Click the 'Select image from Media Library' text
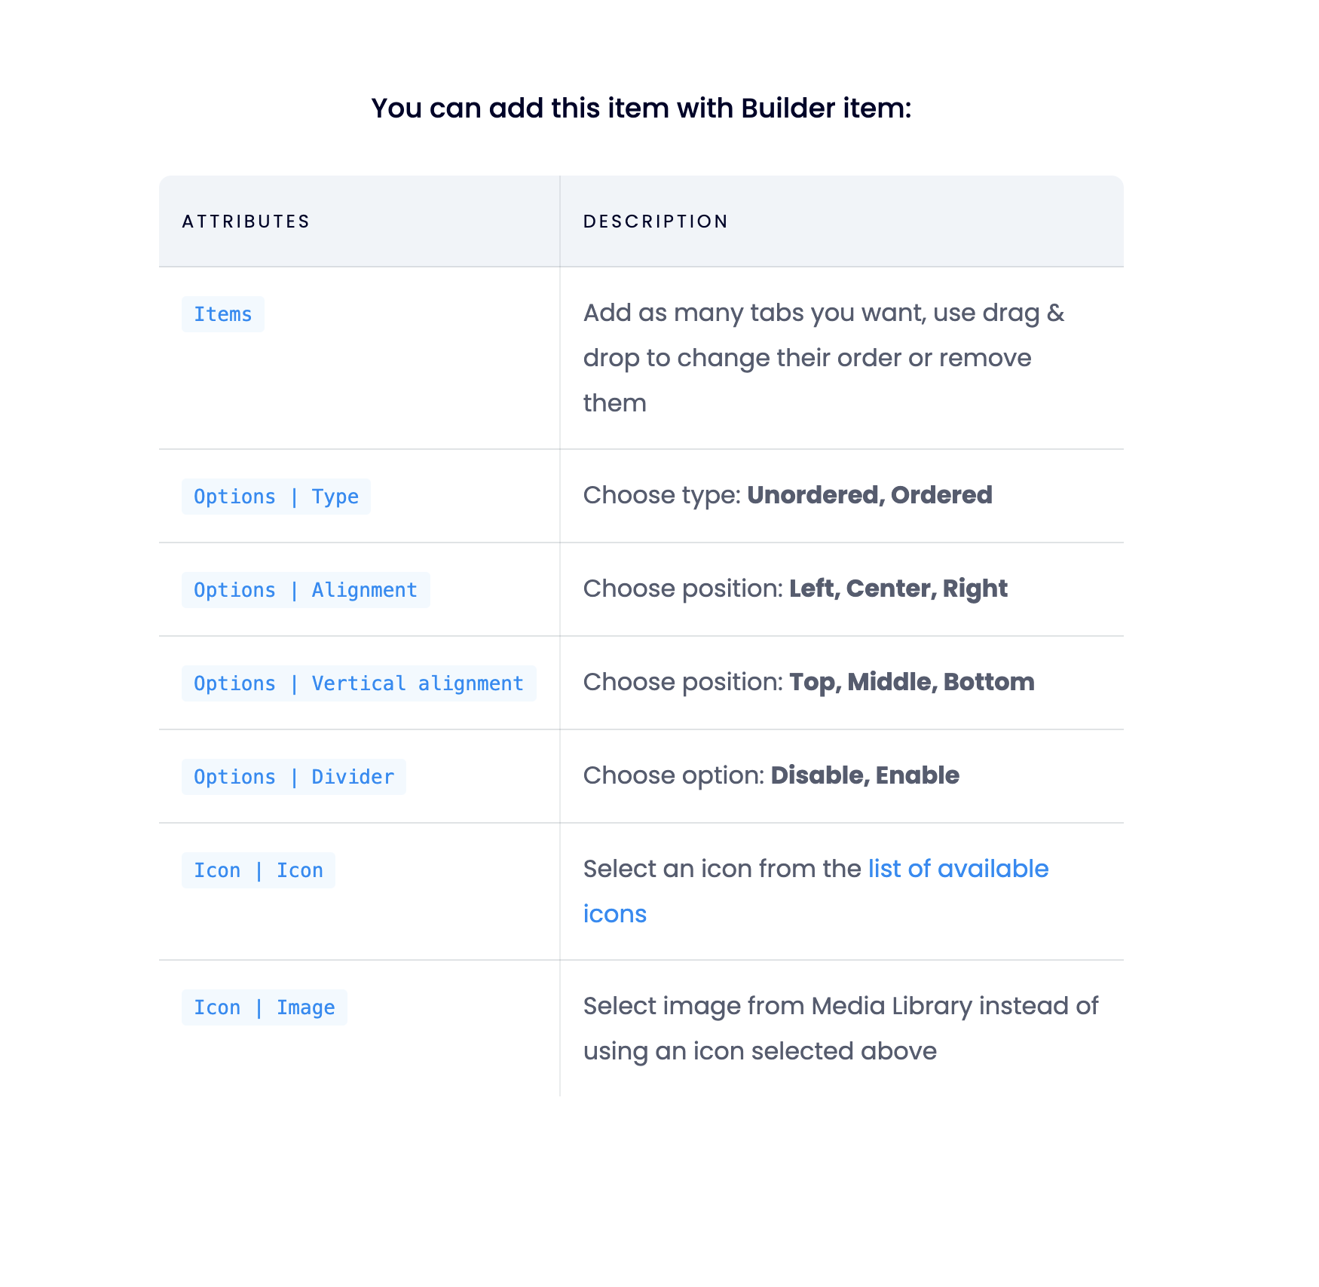Viewport: 1319px width, 1287px height. tap(840, 1029)
